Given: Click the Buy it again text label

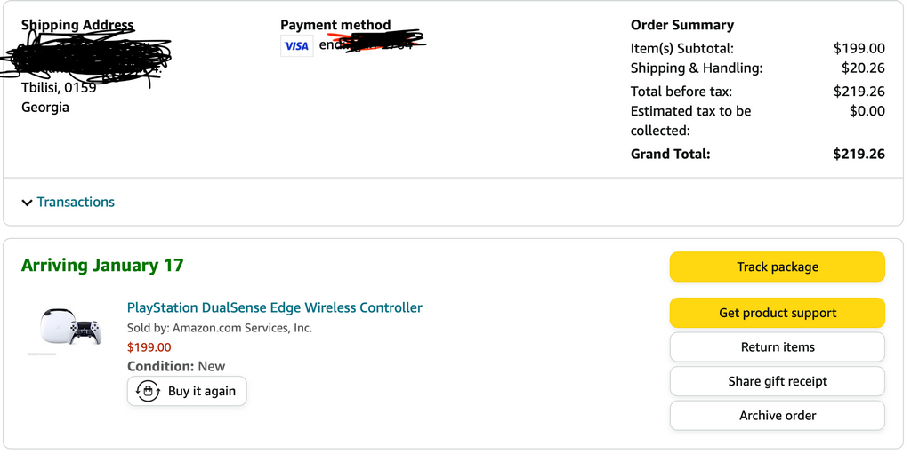Looking at the screenshot, I should pyautogui.click(x=202, y=391).
